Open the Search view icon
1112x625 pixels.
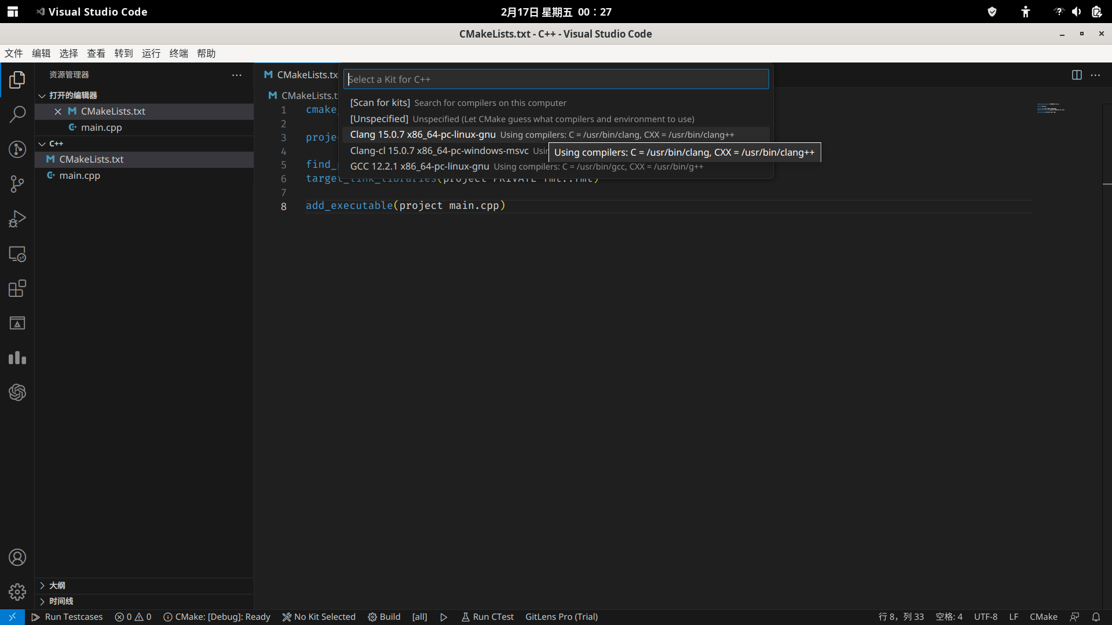tap(17, 115)
